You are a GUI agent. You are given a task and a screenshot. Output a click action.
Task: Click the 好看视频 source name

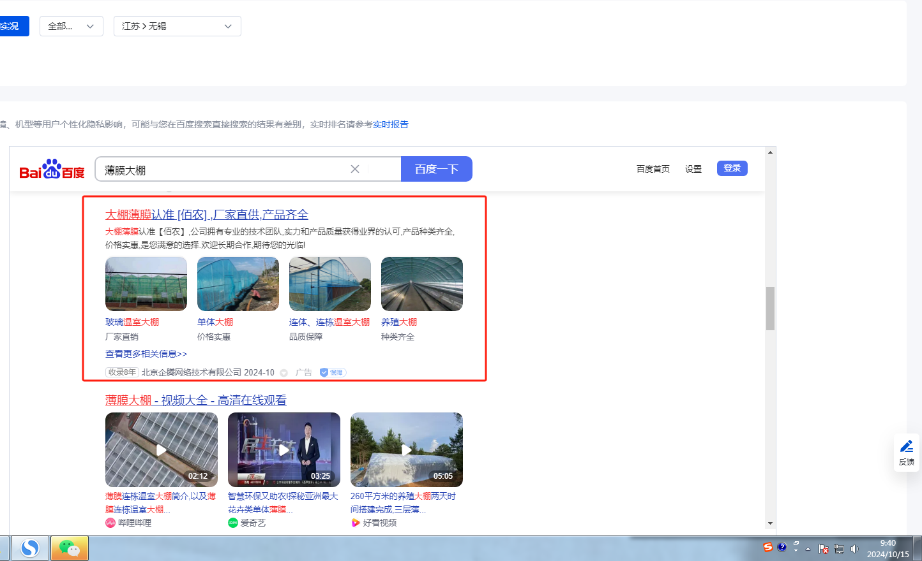tap(380, 523)
